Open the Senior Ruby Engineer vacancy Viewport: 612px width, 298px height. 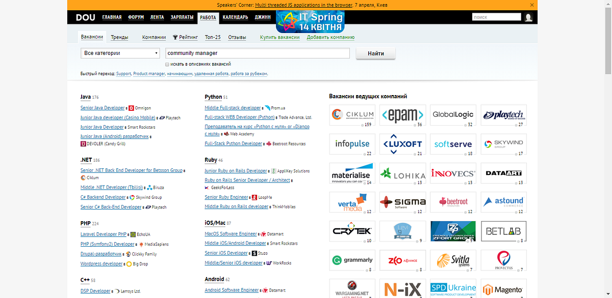(x=226, y=197)
